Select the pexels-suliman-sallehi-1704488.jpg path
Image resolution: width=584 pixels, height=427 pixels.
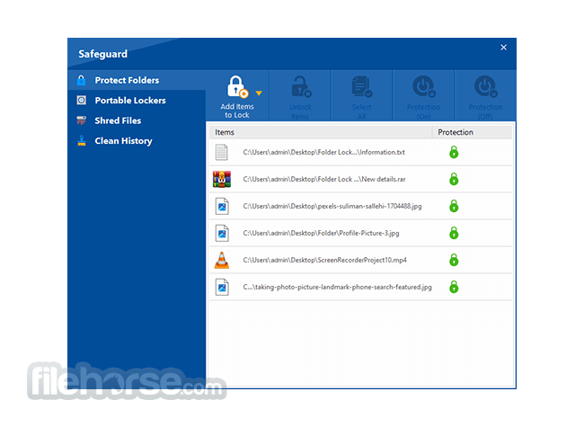coord(332,206)
